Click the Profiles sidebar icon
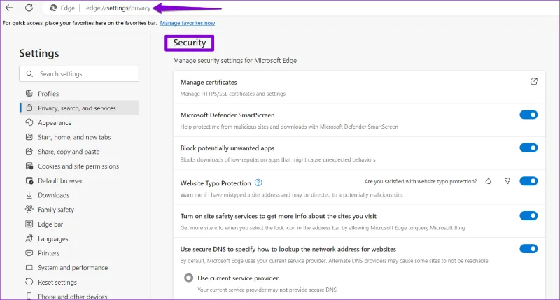The width and height of the screenshot is (560, 300). point(29,94)
